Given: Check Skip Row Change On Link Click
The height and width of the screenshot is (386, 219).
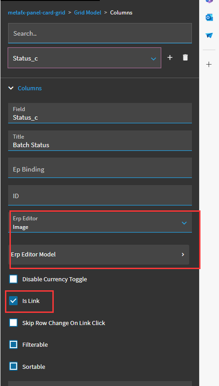Looking at the screenshot, I should pos(13,323).
